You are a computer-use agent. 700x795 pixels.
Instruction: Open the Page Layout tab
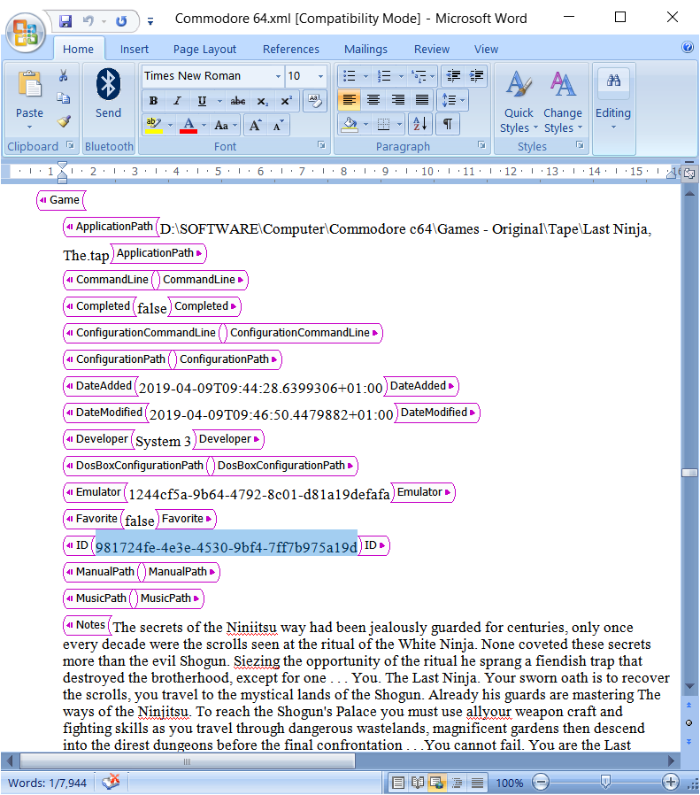[x=204, y=49]
